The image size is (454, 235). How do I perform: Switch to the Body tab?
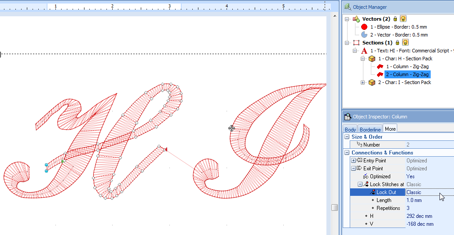click(350, 129)
